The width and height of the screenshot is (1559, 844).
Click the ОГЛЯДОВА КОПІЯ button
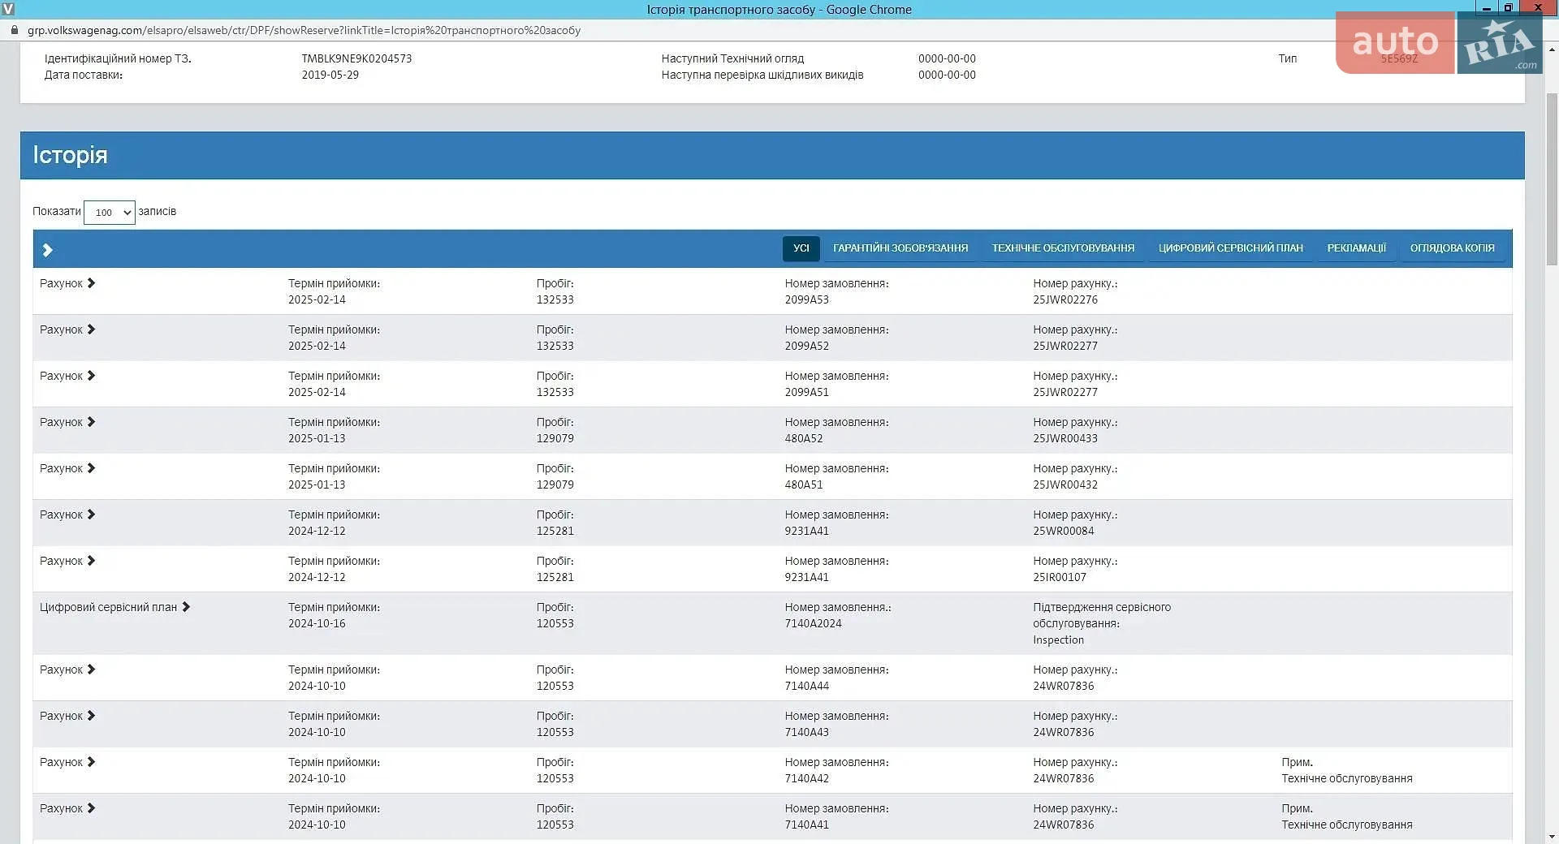(x=1452, y=248)
